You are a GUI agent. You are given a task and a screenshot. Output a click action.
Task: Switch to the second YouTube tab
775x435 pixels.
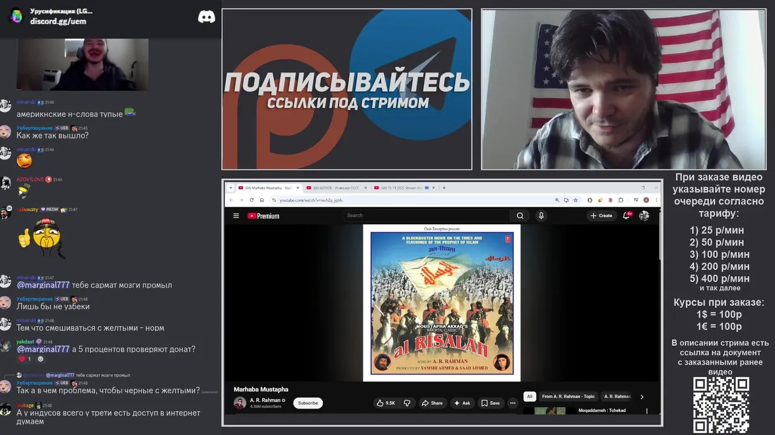[337, 188]
